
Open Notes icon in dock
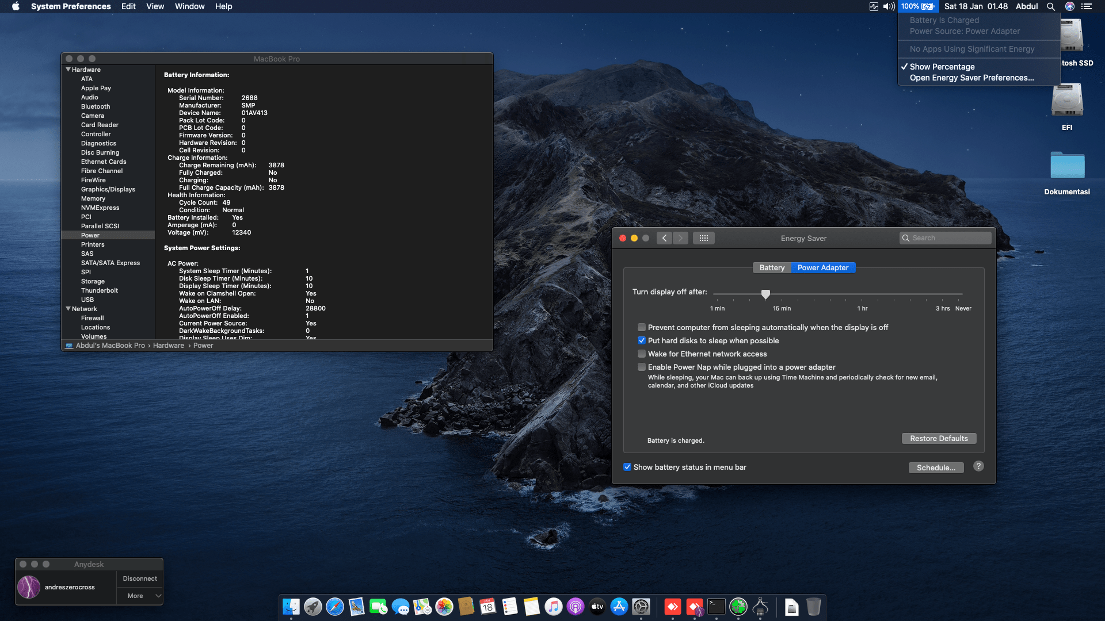(x=532, y=607)
